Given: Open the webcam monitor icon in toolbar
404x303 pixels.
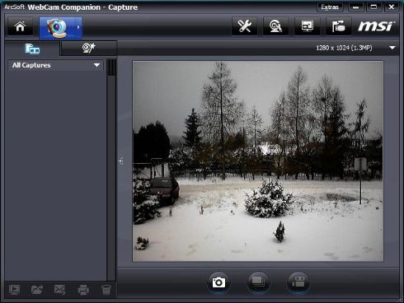Looking at the screenshot, I should (x=275, y=26).
